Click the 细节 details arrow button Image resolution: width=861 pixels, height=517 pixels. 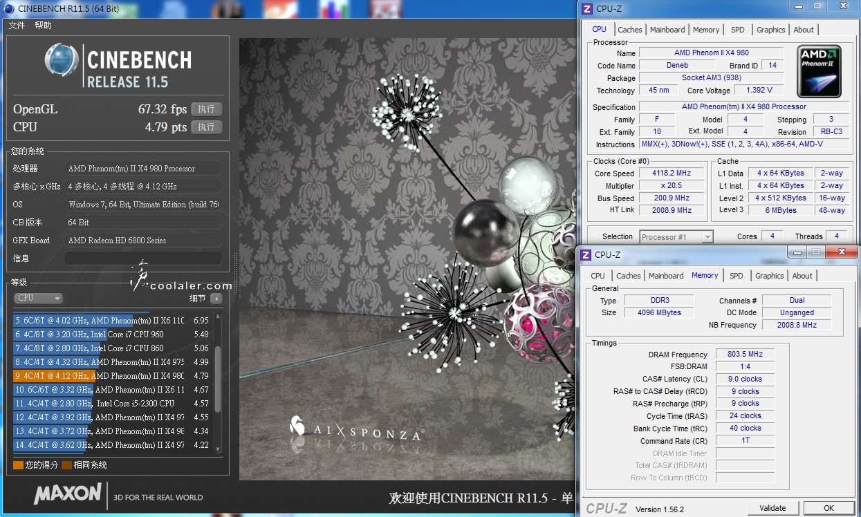tap(216, 299)
